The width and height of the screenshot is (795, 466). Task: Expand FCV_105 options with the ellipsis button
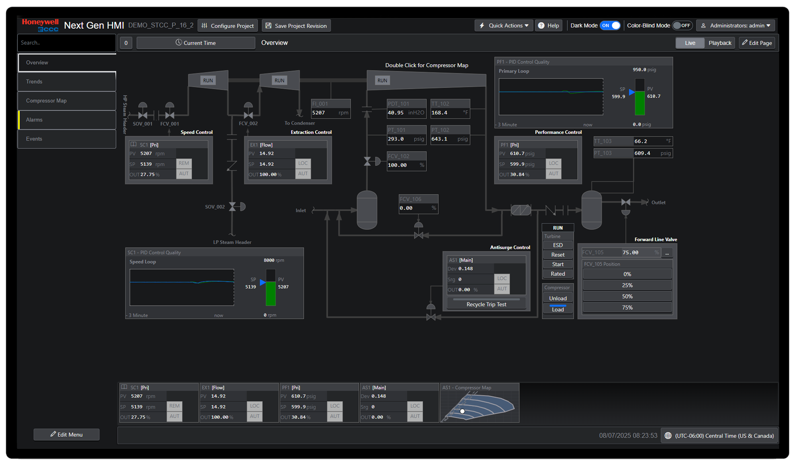[x=667, y=252]
